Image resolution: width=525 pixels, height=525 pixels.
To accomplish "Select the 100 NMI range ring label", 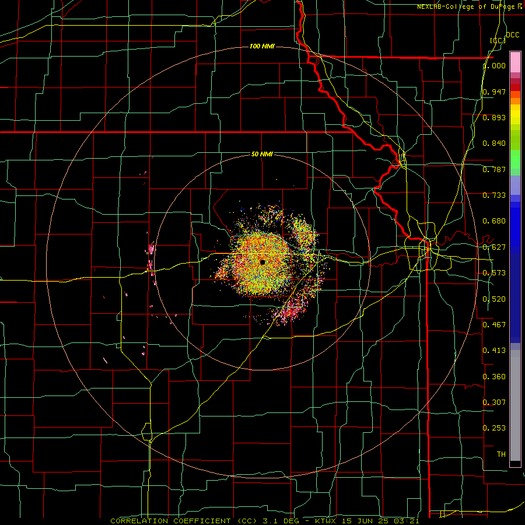I will click(262, 46).
